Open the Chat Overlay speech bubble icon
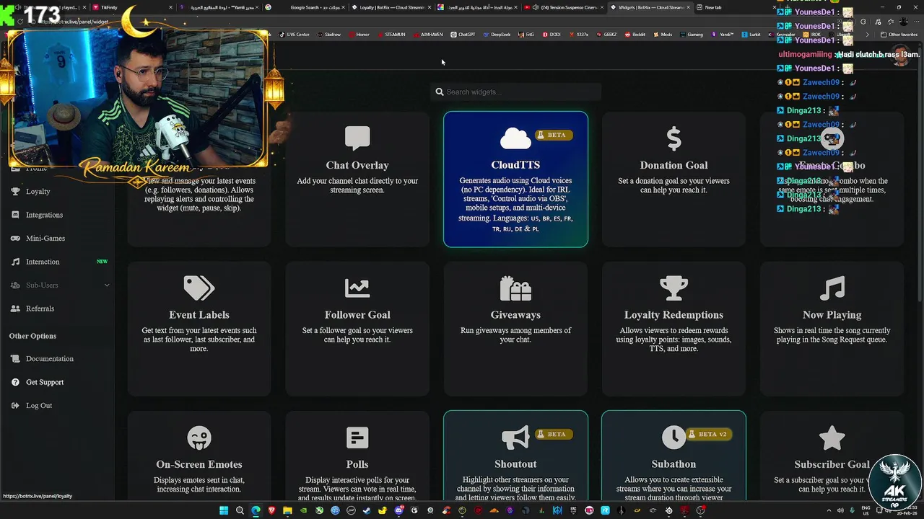Viewport: 924px width, 519px height. (357, 138)
